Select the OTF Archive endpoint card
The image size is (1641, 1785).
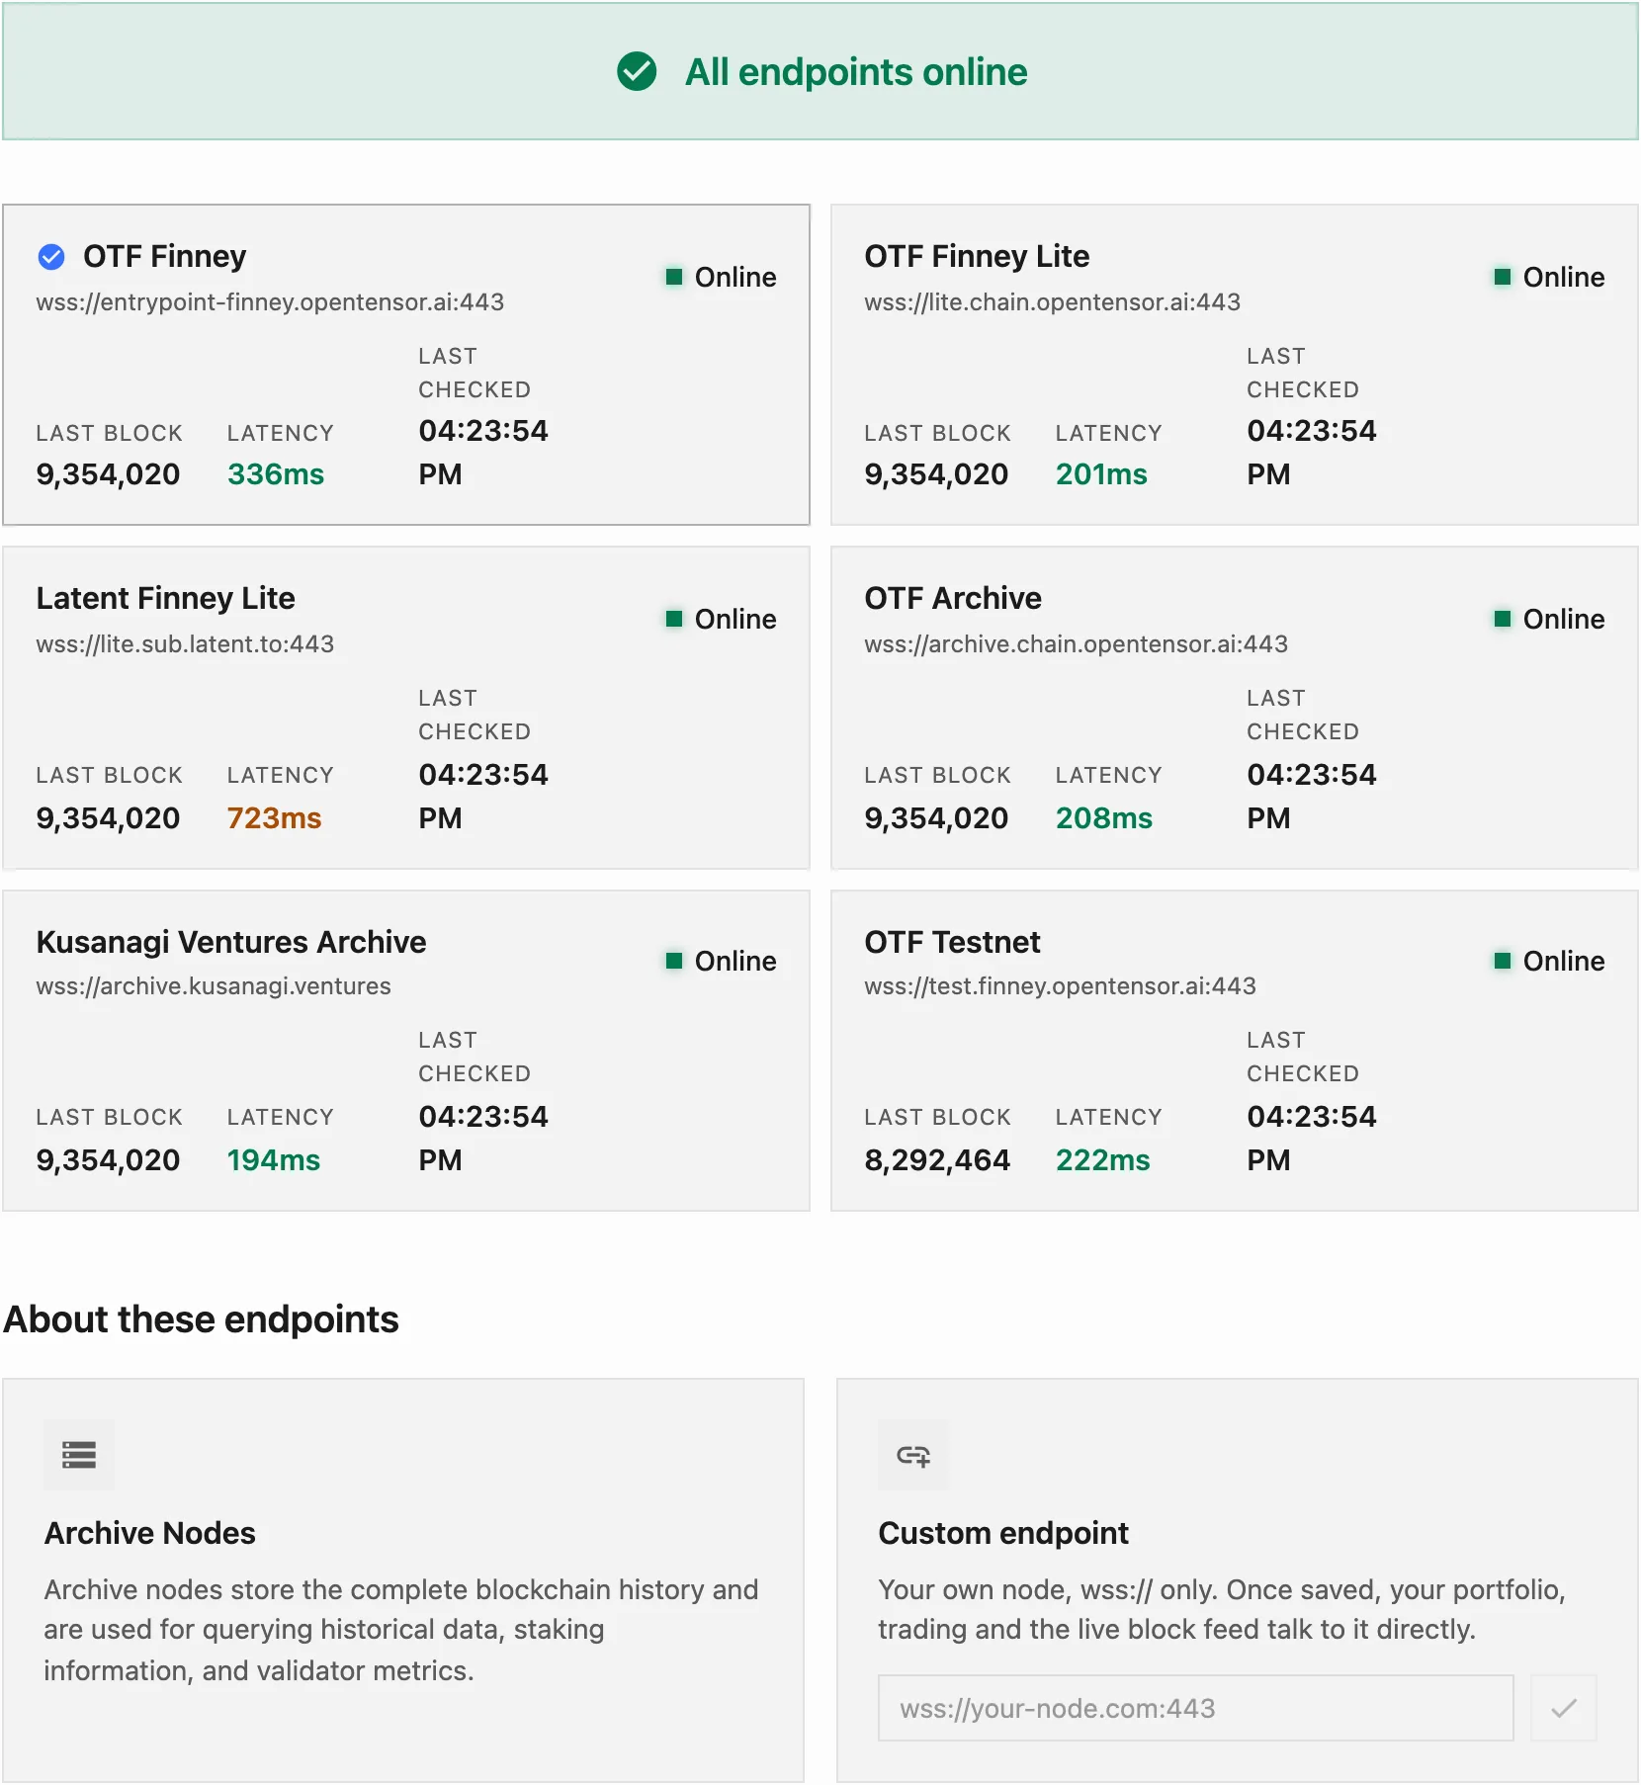click(1235, 708)
